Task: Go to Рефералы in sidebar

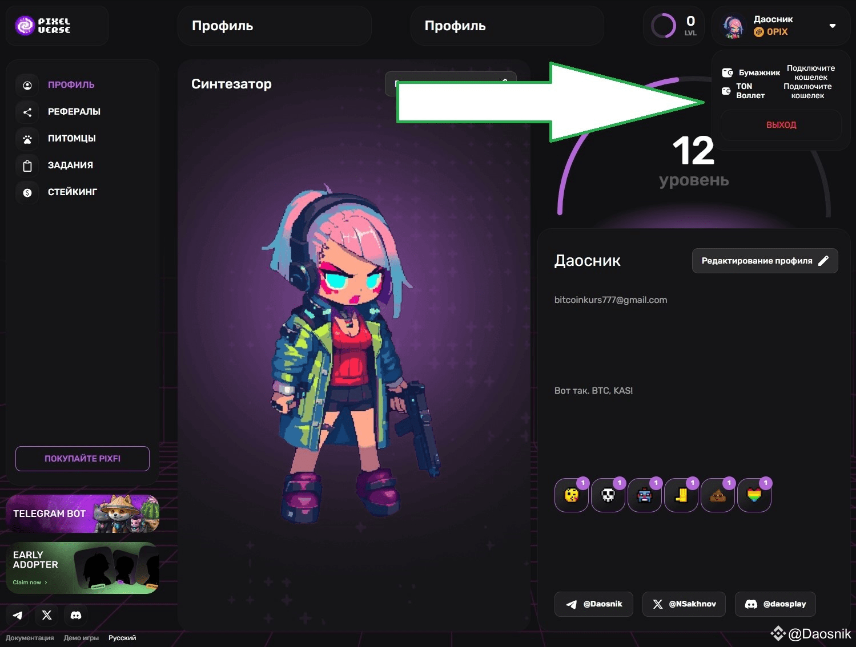Action: pyautogui.click(x=74, y=112)
